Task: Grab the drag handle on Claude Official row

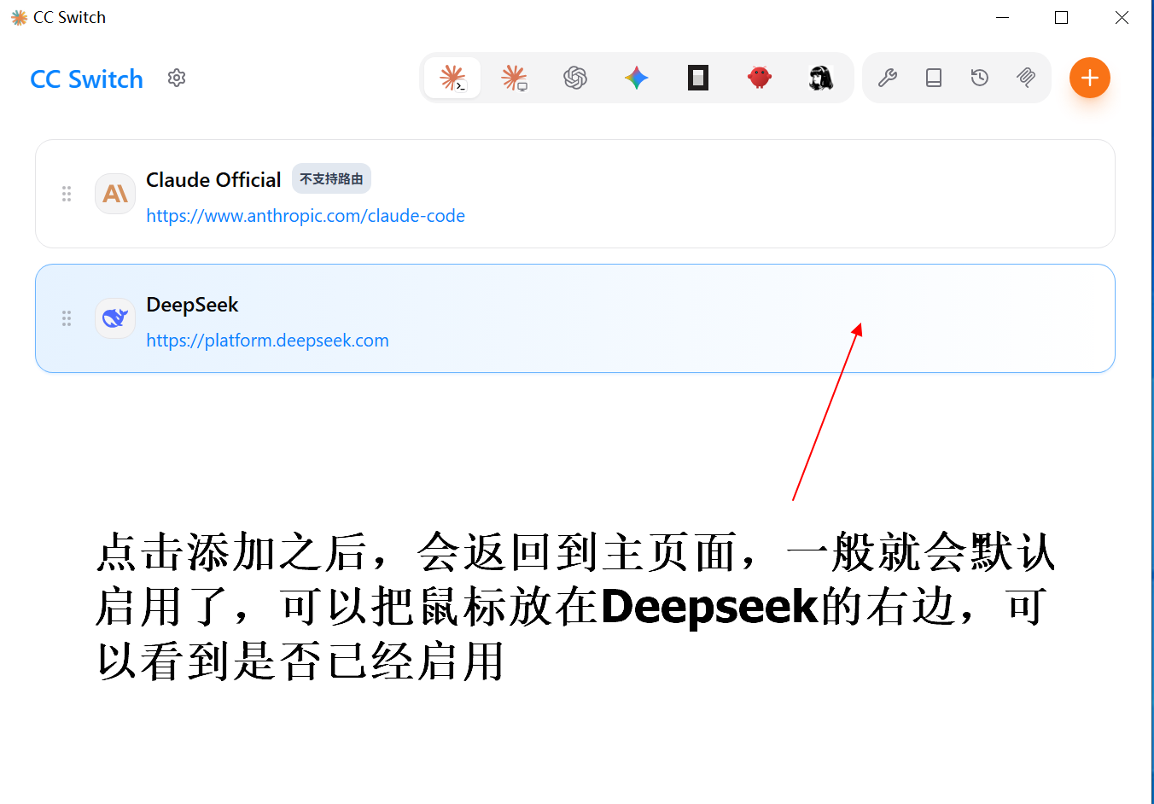Action: [67, 194]
